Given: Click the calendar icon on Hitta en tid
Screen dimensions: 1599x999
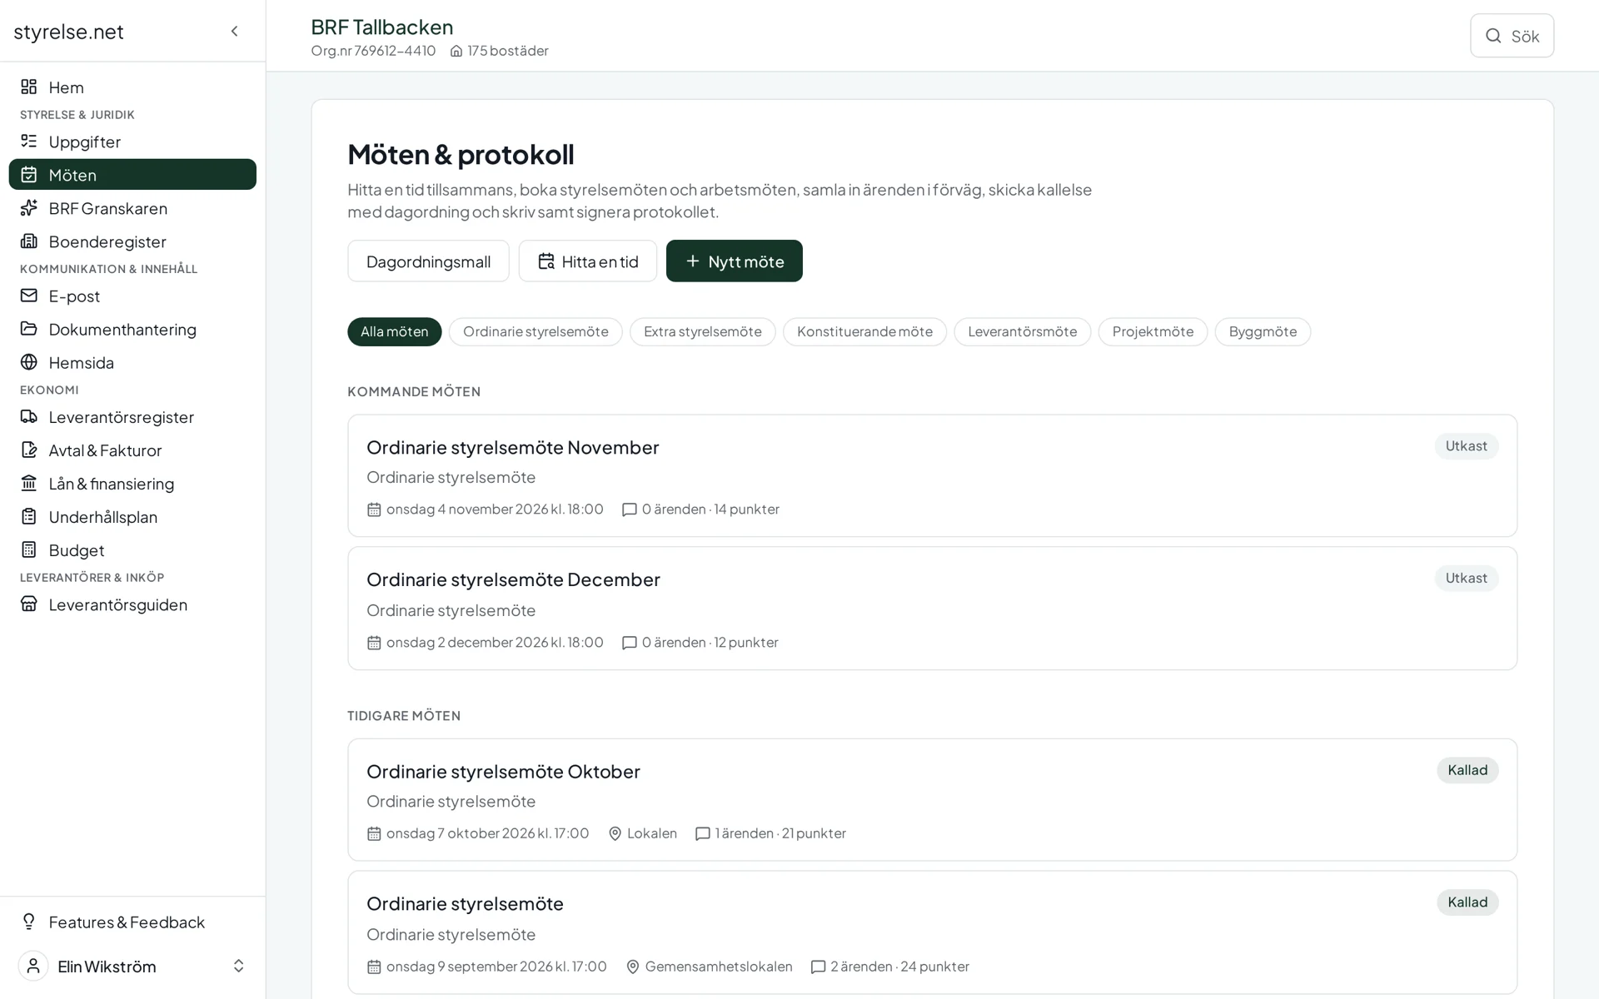Looking at the screenshot, I should (x=546, y=261).
